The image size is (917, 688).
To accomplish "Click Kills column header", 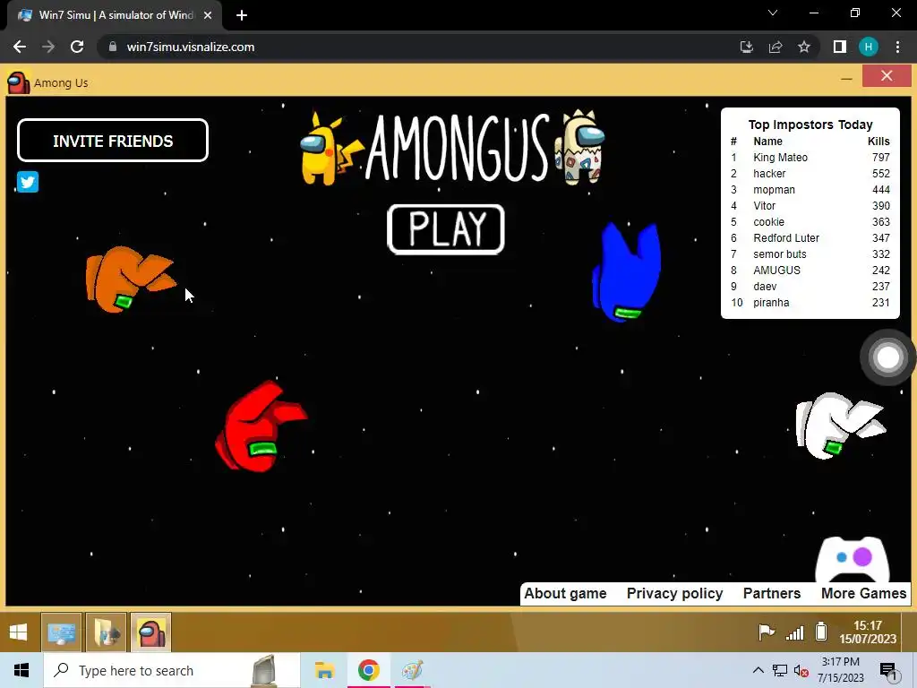I will pos(878,141).
